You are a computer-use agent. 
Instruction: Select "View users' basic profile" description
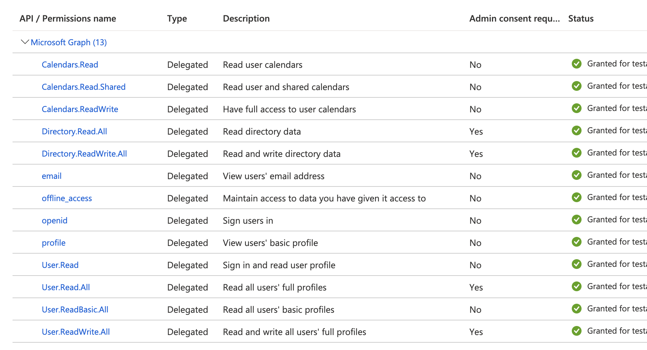click(x=270, y=243)
